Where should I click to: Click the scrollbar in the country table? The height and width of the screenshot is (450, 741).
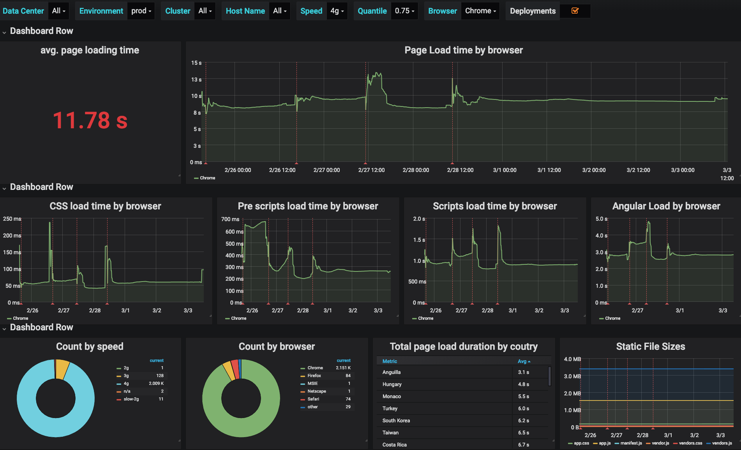click(x=550, y=376)
